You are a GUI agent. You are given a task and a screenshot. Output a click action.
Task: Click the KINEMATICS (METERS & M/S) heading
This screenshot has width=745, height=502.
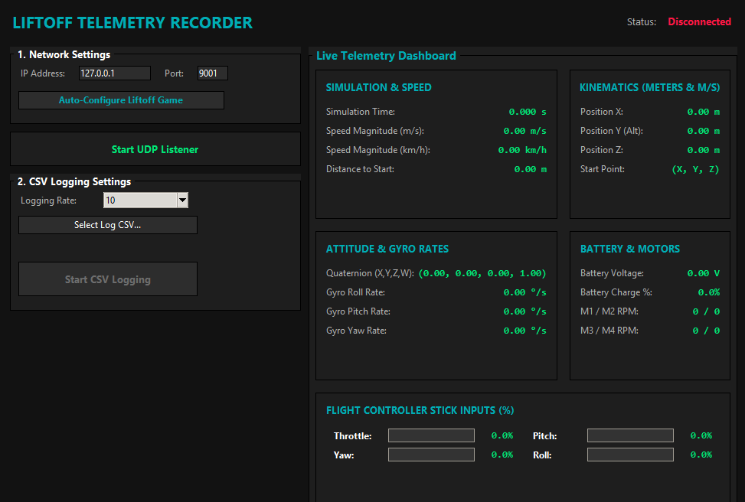[x=649, y=87]
